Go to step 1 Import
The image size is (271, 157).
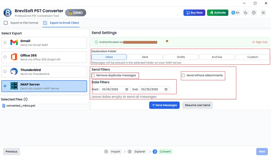(x=113, y=152)
